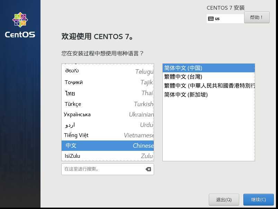Select Українська Ukrainian language row
The width and height of the screenshot is (278, 209).
[108, 115]
